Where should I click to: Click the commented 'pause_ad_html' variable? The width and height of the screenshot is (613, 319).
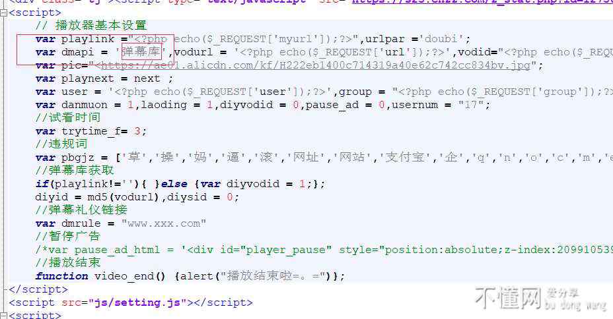click(117, 250)
